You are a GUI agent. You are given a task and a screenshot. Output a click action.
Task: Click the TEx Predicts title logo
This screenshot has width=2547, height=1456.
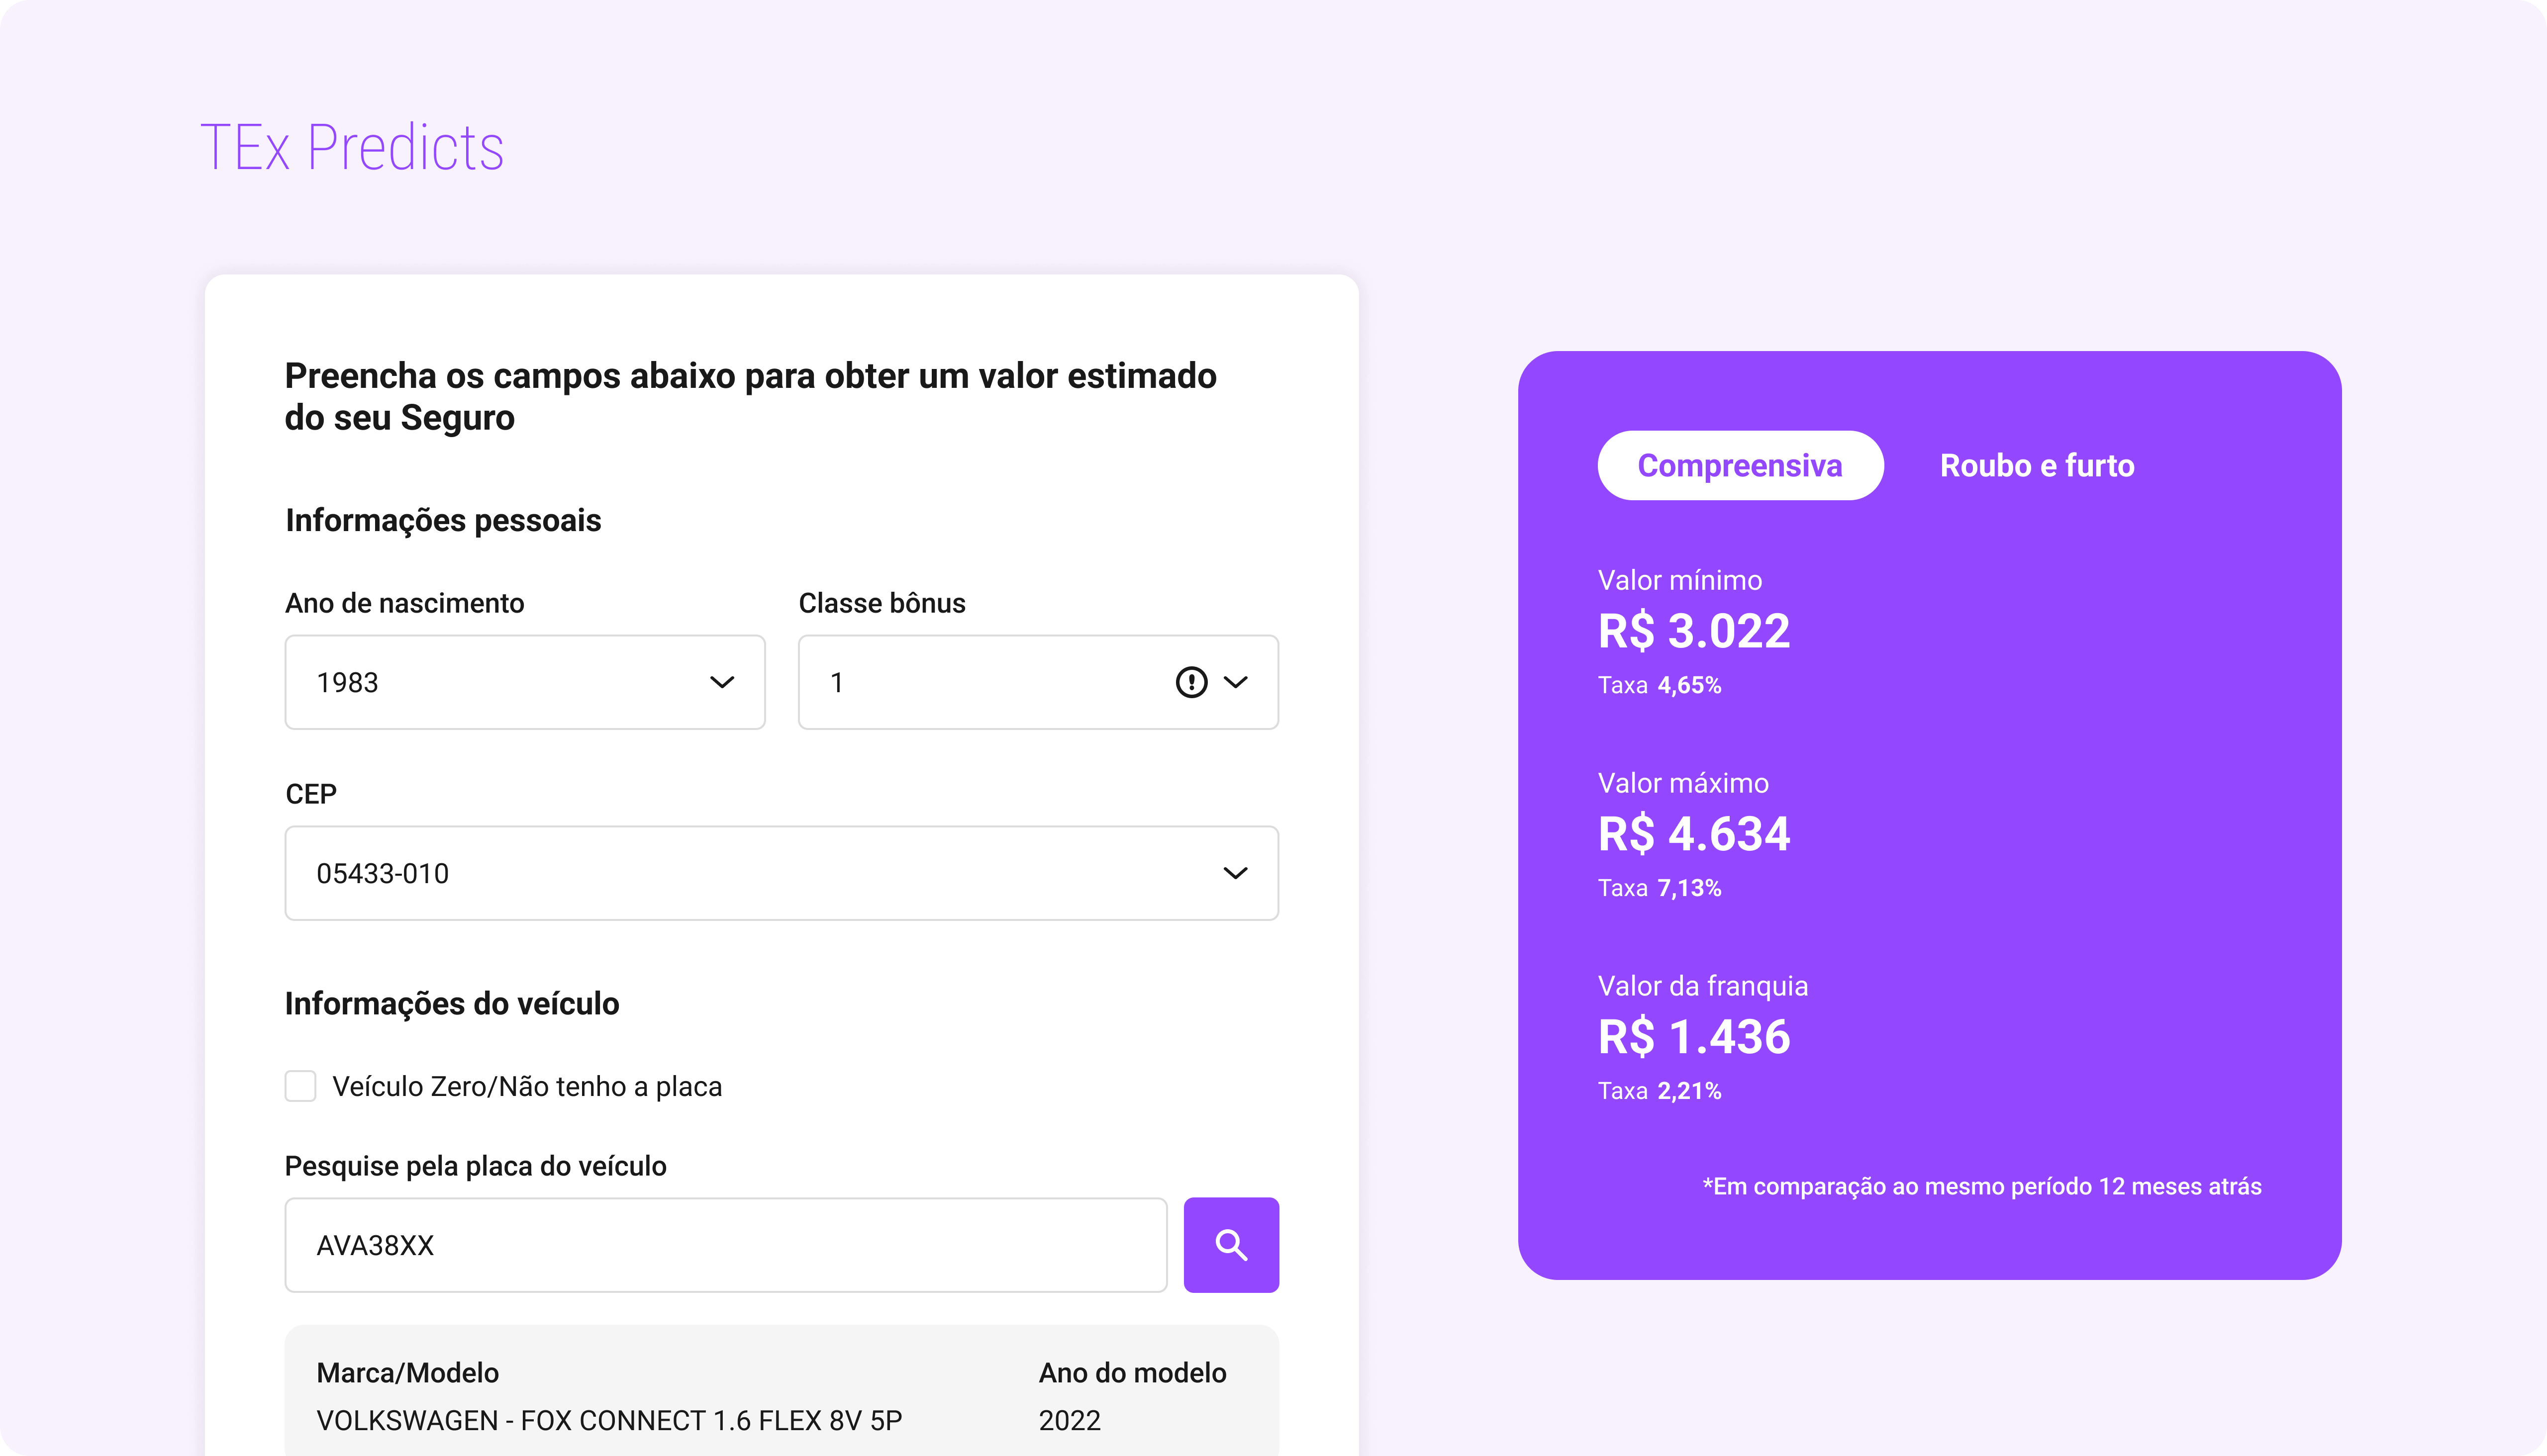[x=352, y=148]
